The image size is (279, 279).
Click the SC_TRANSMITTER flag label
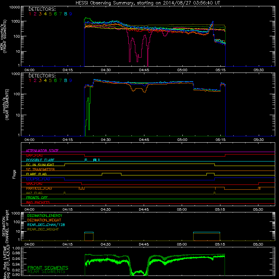pos(40,169)
